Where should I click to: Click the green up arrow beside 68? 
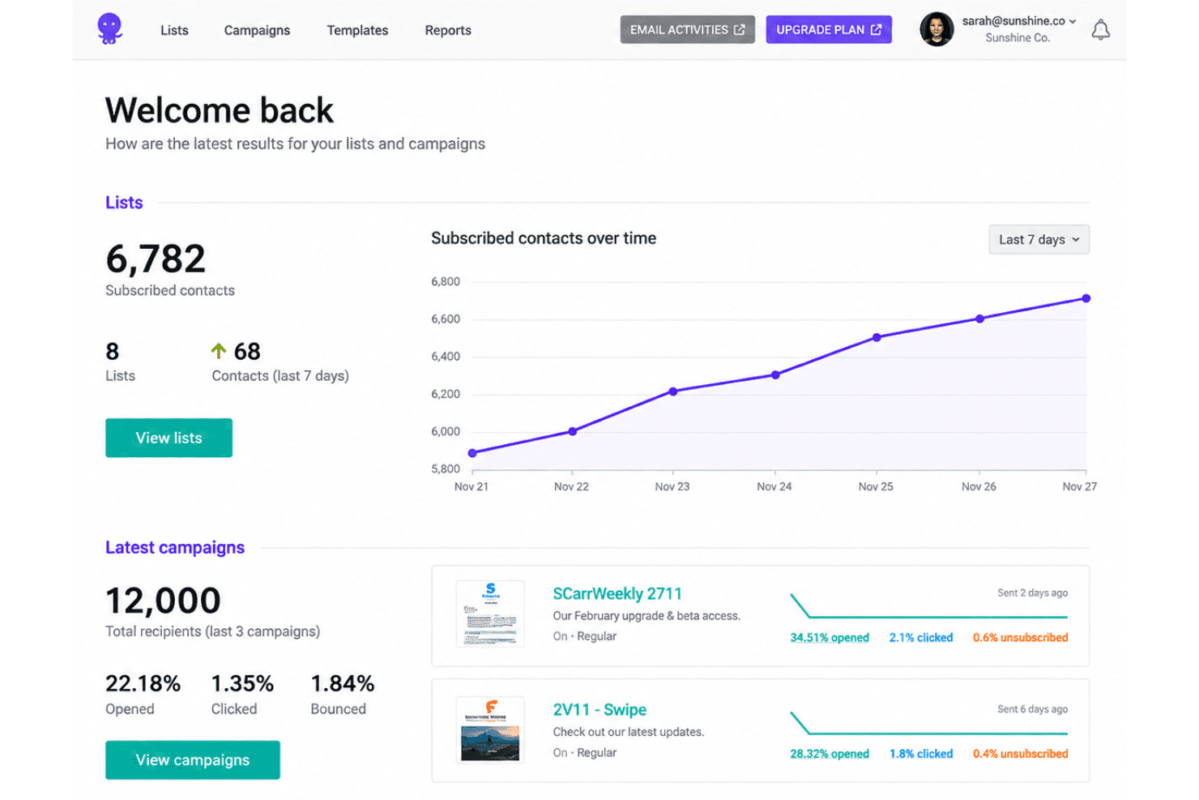pyautogui.click(x=218, y=350)
